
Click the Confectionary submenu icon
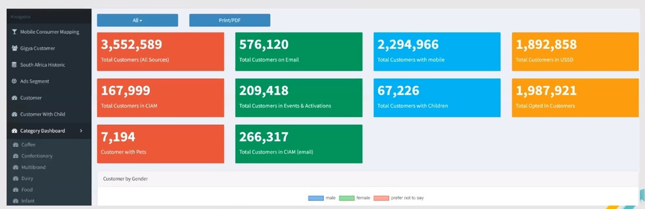point(16,156)
